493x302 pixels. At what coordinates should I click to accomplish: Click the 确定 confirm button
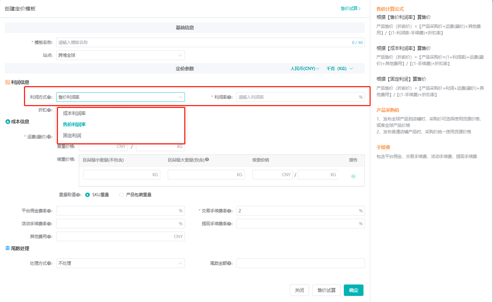point(353,290)
